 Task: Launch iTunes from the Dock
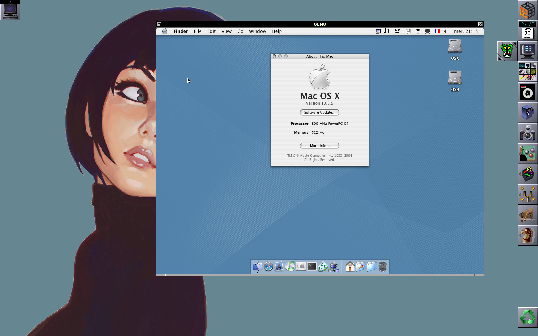pyautogui.click(x=290, y=267)
